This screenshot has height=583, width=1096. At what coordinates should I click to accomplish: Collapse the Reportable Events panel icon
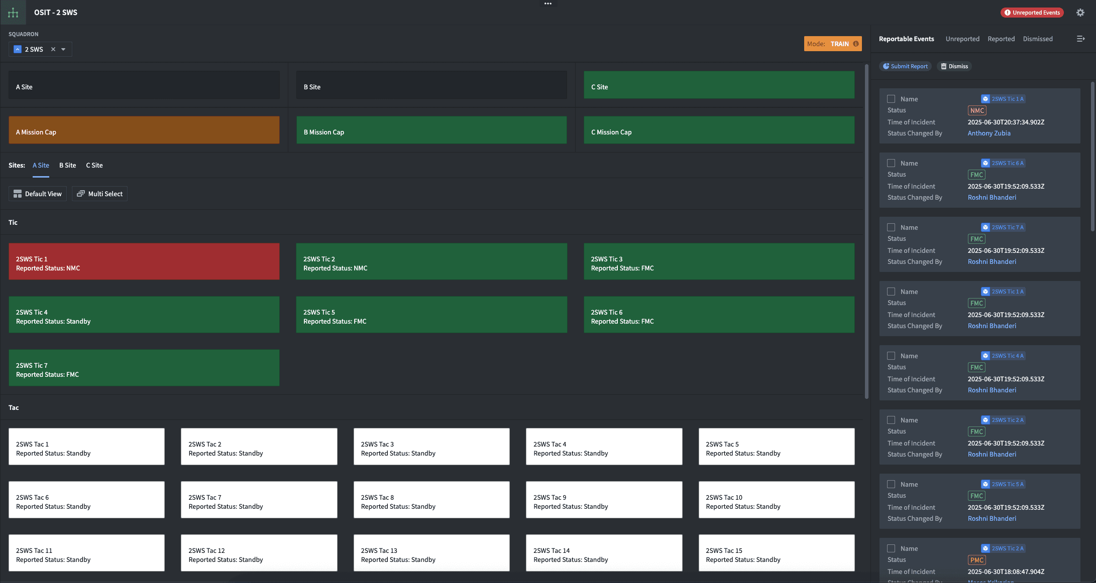[x=1080, y=39]
